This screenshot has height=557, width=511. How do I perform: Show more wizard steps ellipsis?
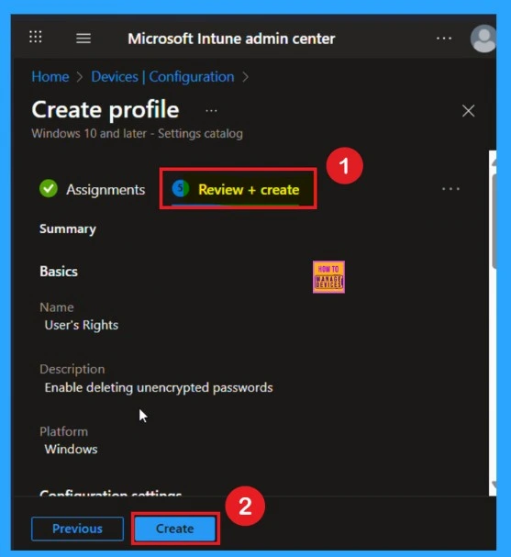(450, 189)
